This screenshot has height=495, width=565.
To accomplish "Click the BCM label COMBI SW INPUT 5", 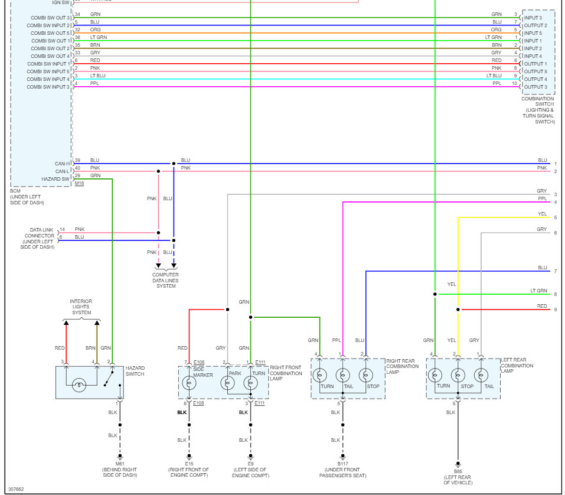I will (x=48, y=71).
